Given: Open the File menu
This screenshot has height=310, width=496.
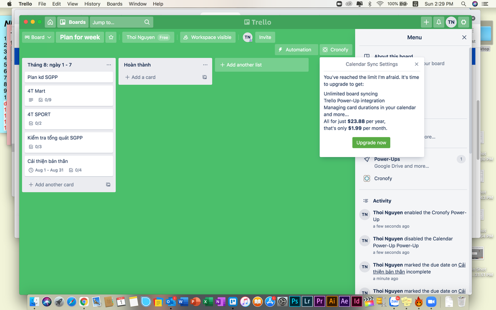Looking at the screenshot, I should pos(42,4).
